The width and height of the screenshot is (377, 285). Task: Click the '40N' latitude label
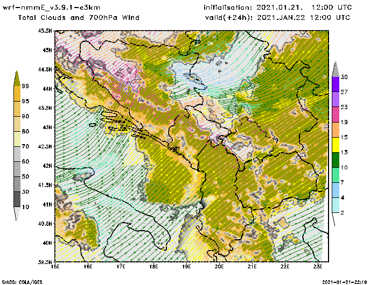click(47, 243)
